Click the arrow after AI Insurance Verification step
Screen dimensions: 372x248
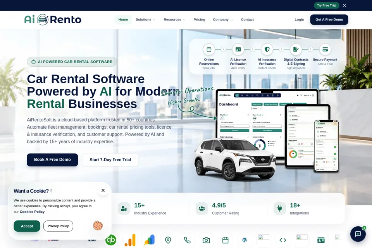click(281, 49)
